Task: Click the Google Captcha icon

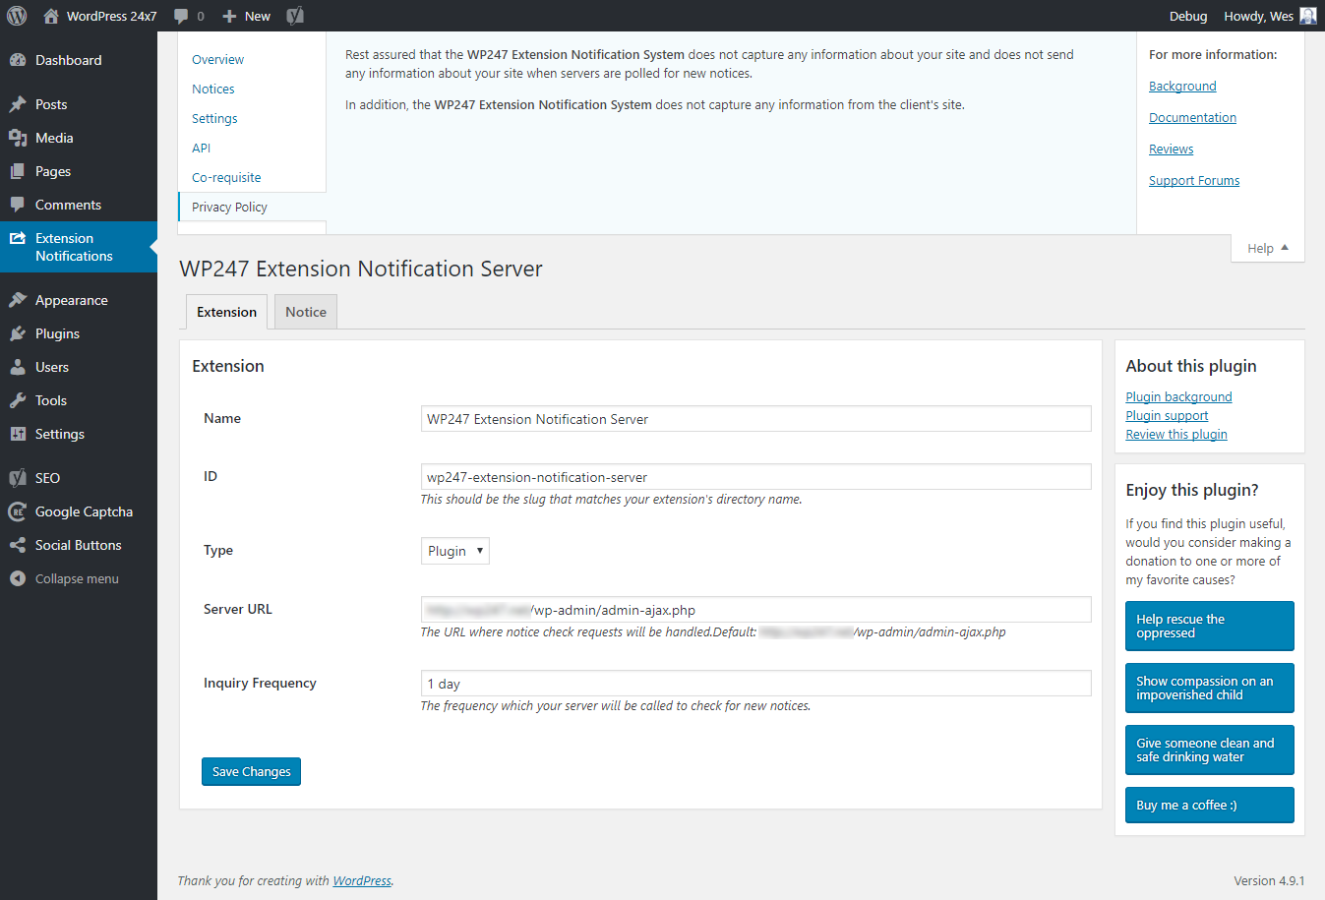Action: tap(18, 511)
